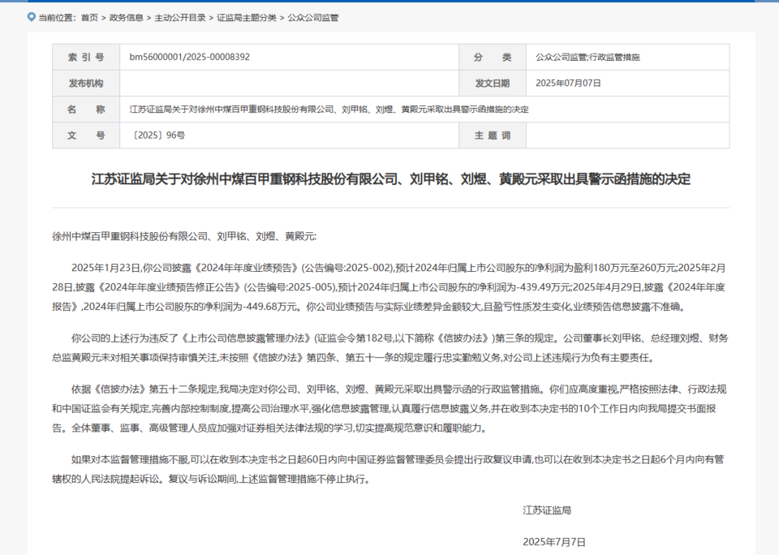Click the paragraph beginning 2025年1月23日

390,287
